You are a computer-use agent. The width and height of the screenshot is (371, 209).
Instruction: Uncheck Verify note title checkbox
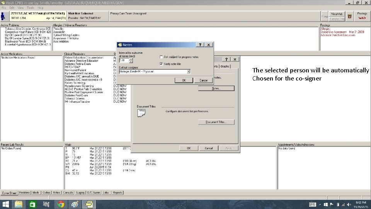pos(162,64)
